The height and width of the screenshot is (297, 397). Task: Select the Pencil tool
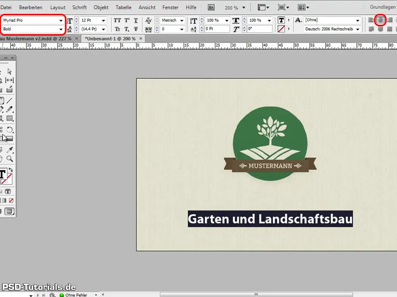9,109
